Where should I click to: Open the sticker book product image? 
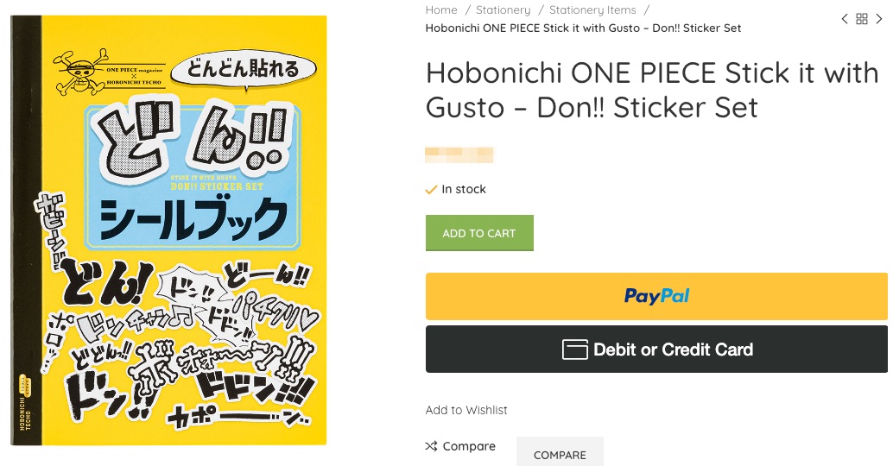169,230
